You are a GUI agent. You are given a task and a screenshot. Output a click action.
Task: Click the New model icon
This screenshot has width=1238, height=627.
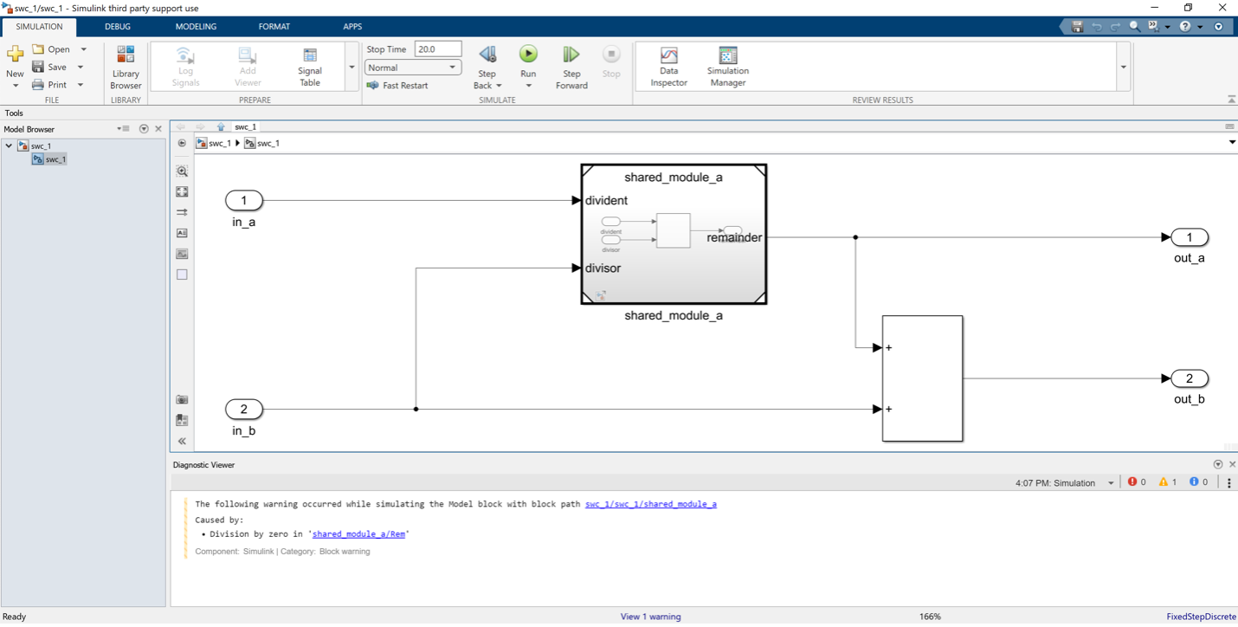15,55
